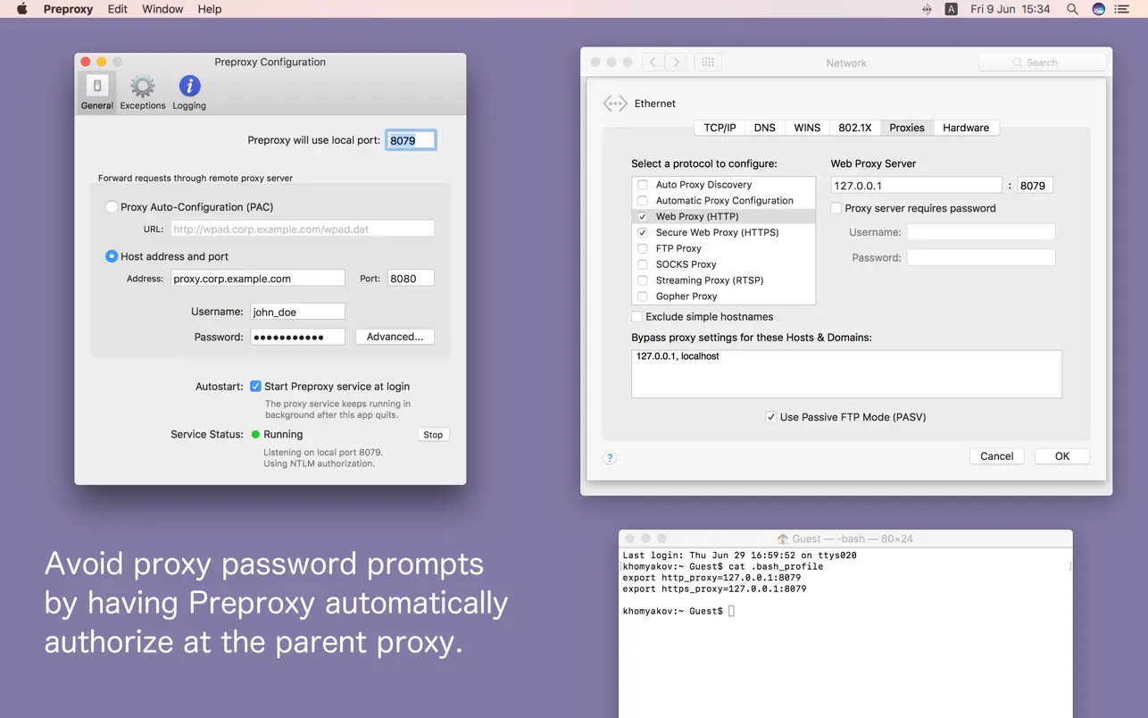The image size is (1148, 718).
Task: Open the Preproxy application menu
Action: 68,9
